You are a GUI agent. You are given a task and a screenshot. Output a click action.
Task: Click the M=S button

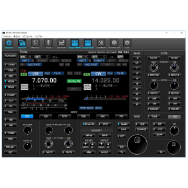point(124,130)
